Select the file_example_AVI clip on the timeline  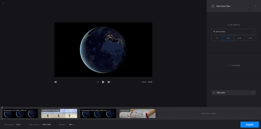(20, 113)
